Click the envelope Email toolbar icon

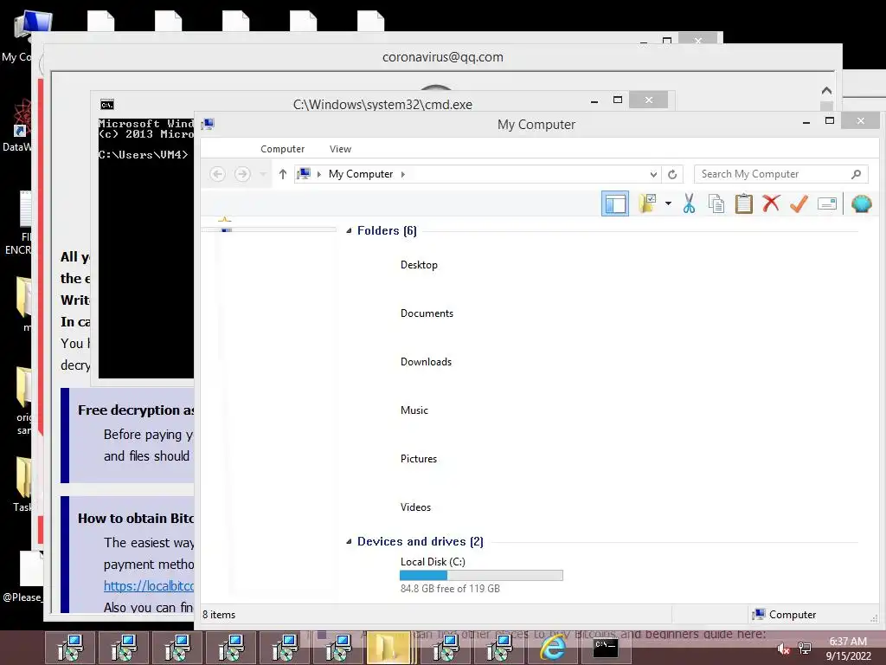826,203
